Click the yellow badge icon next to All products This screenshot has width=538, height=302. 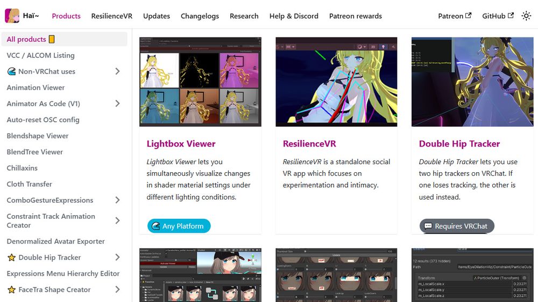(52, 39)
